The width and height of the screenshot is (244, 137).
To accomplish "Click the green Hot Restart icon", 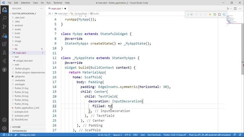I will [x=215, y=14].
